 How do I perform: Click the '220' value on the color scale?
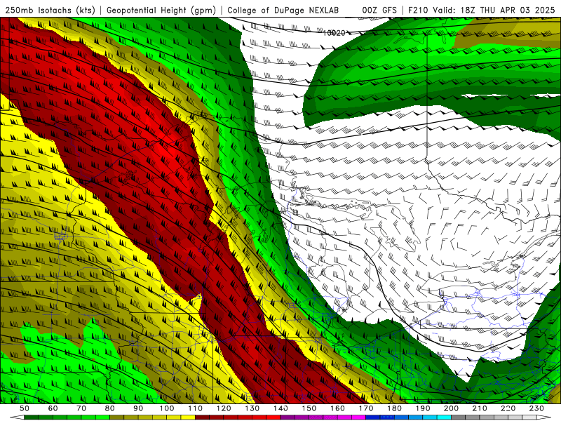click(508, 408)
